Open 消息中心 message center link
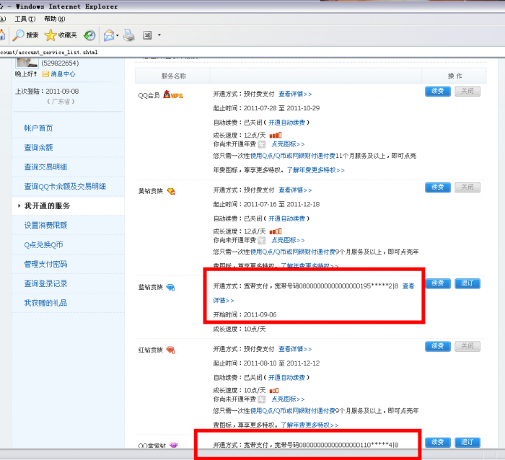Screen dimensions: 505x460 click(63, 74)
